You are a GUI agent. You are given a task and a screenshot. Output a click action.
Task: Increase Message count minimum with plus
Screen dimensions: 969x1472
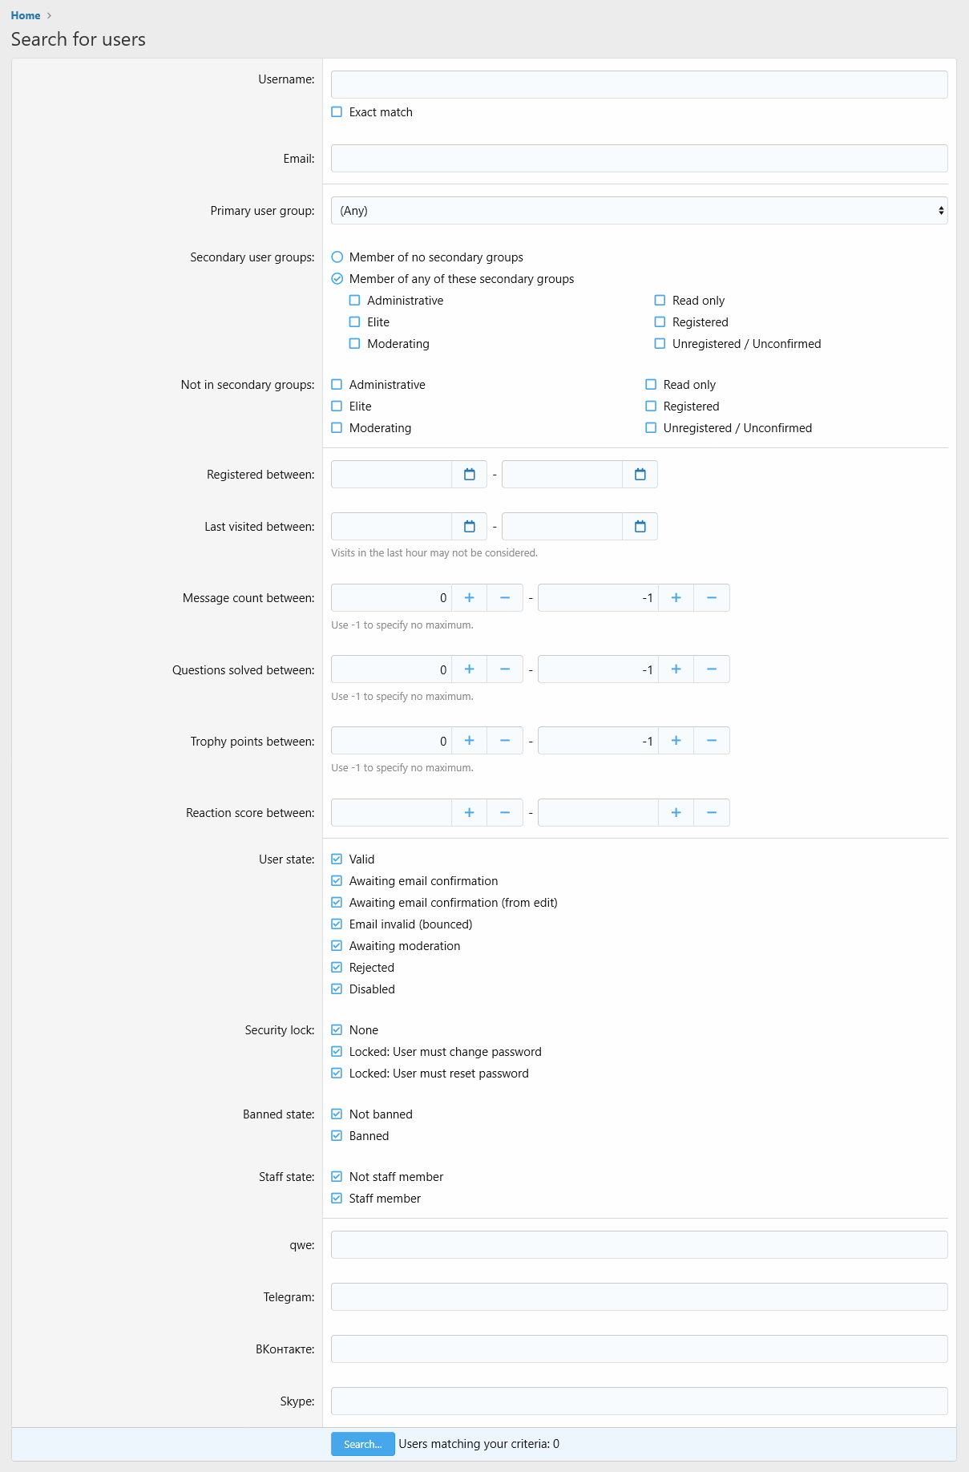(x=470, y=598)
